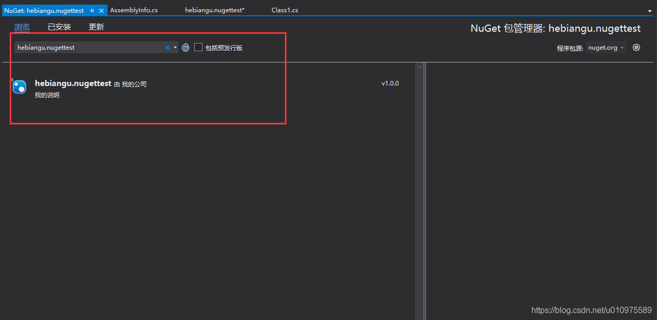Open the NuGet settings gear icon
The height and width of the screenshot is (320, 657).
pos(637,48)
